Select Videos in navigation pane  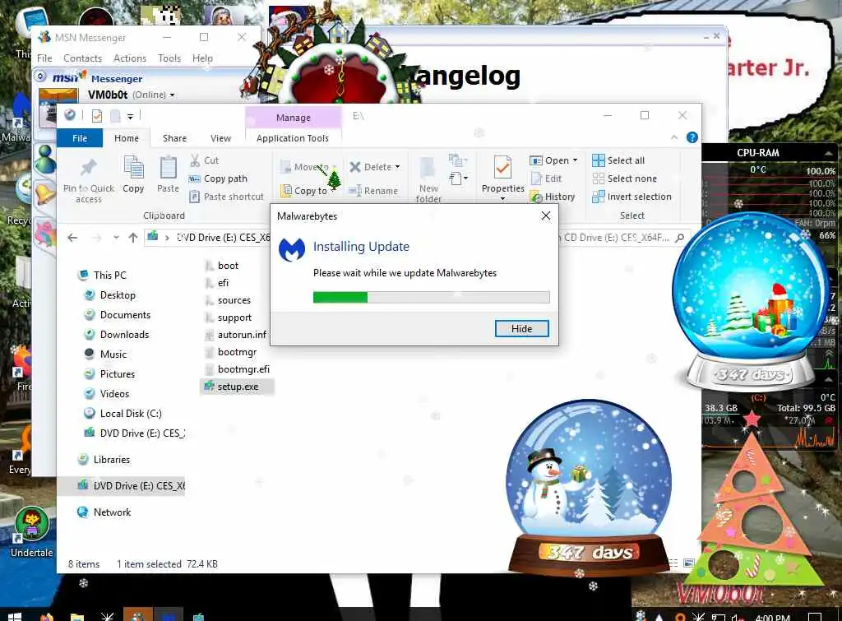[x=106, y=394]
